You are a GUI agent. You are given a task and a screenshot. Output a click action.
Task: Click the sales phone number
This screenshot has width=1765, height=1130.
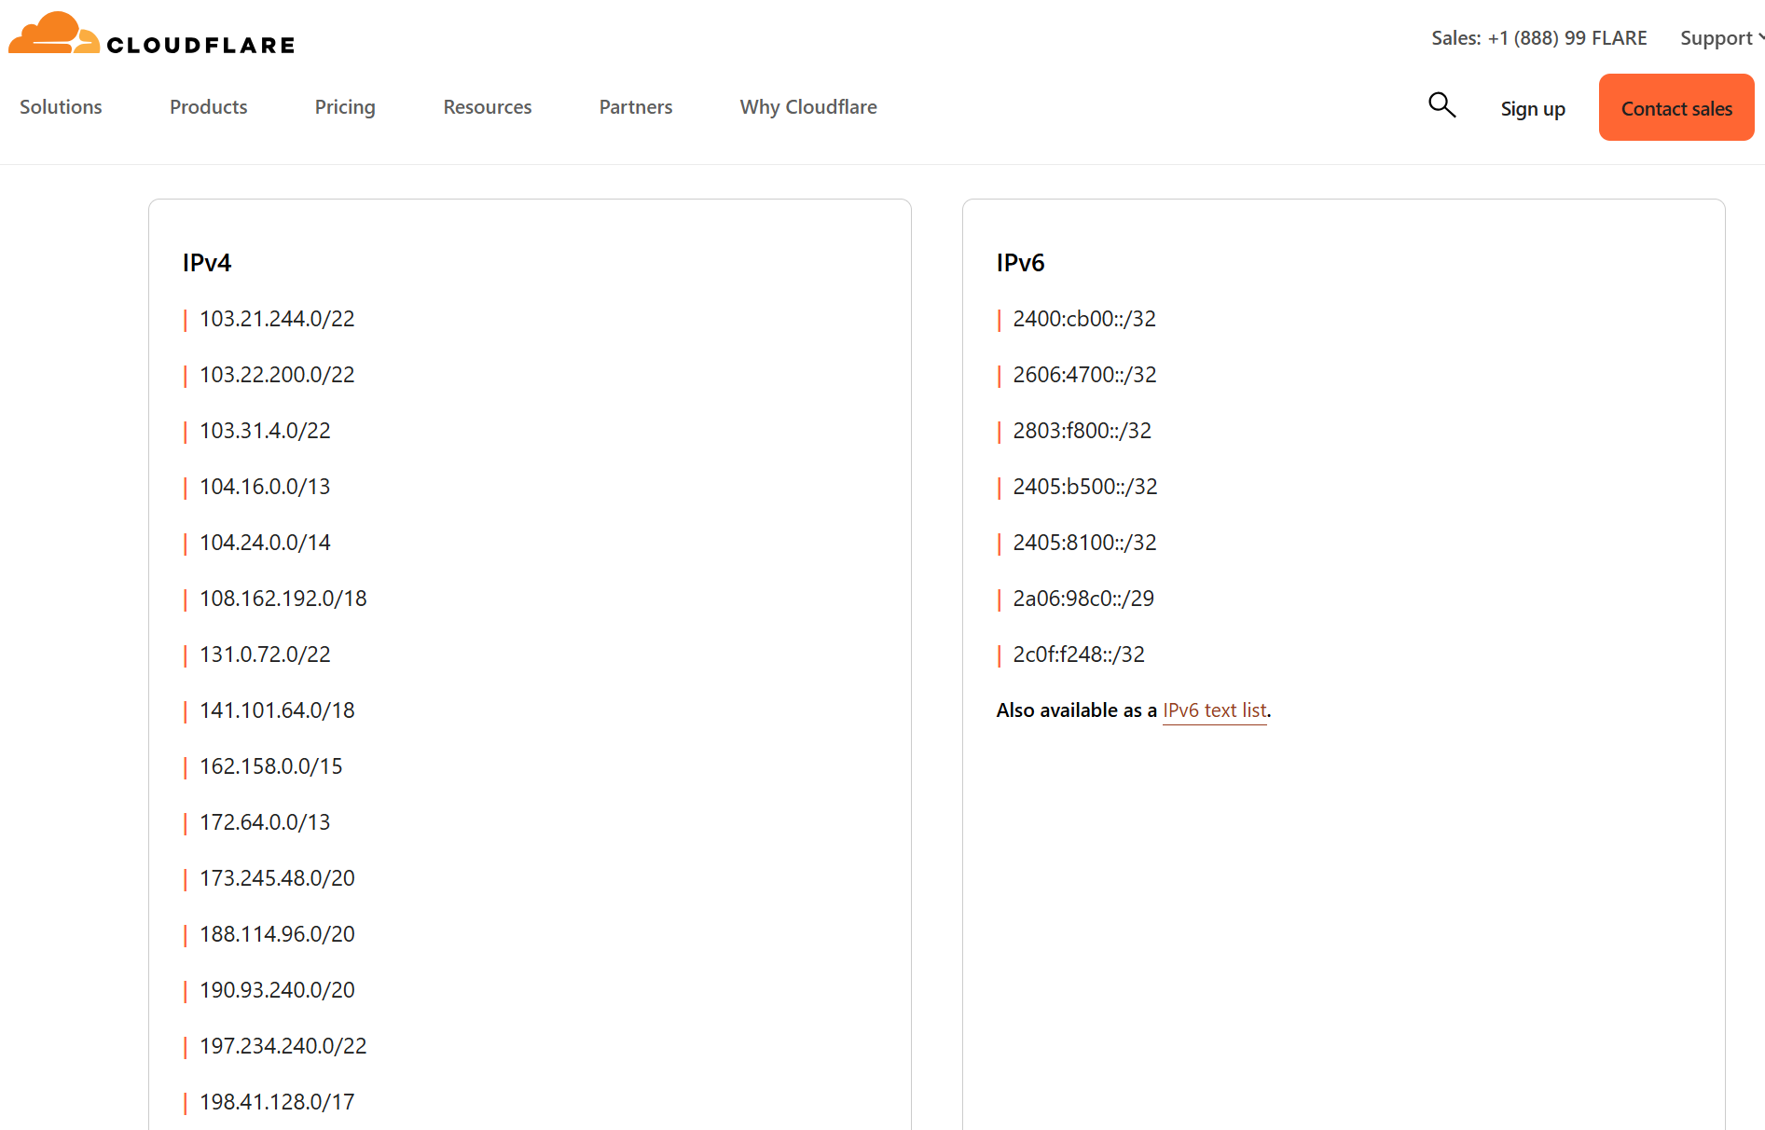click(x=1566, y=38)
